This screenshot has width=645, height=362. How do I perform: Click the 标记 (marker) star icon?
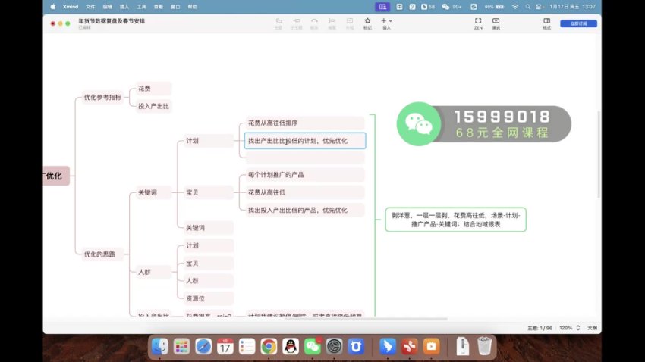368,21
